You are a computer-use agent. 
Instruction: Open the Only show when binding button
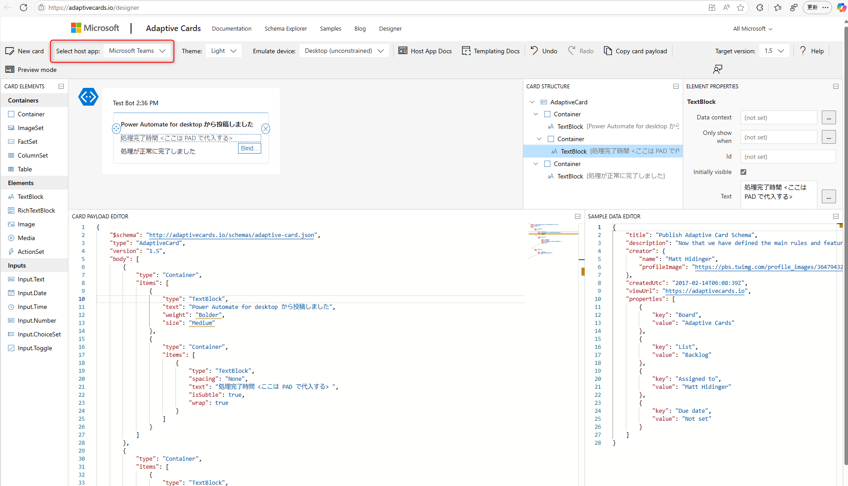point(829,137)
